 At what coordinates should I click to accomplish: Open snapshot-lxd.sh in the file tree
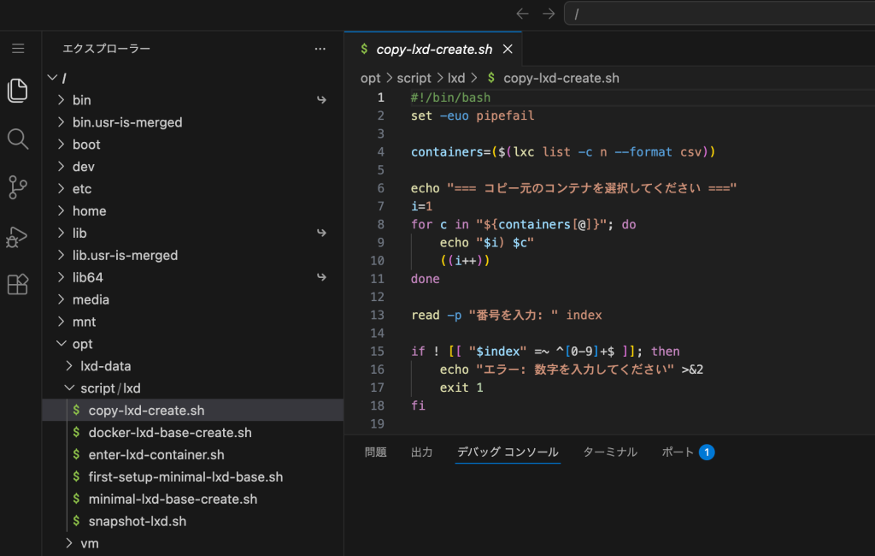pos(137,521)
